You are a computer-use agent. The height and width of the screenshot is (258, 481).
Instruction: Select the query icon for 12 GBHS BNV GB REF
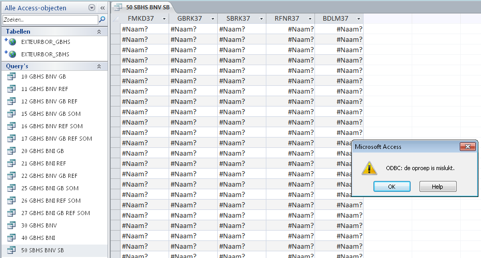point(11,101)
